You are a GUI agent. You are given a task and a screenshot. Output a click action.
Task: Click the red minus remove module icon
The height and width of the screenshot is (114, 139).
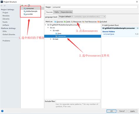[26, 5]
